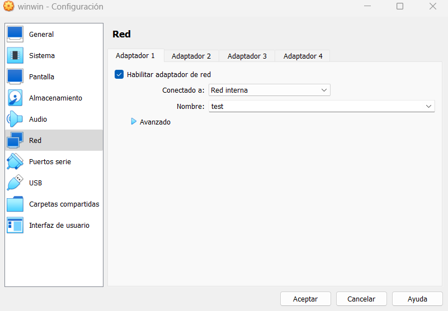Screen dimensions: 448x311
Task: Select the Sistema chip icon
Action: pyautogui.click(x=15, y=55)
